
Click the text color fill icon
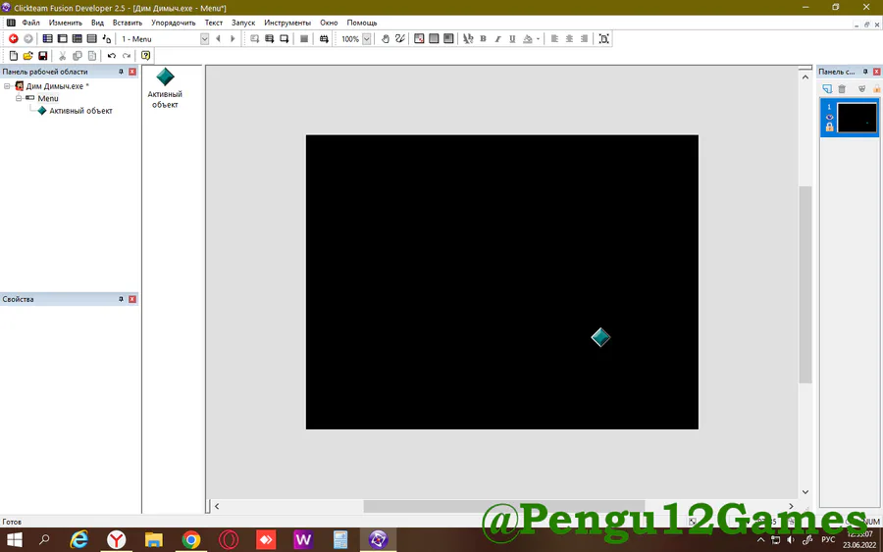tap(528, 39)
